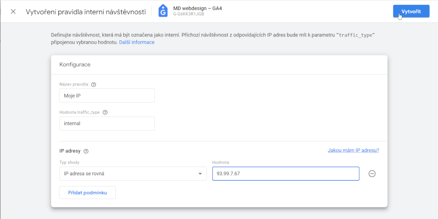Image resolution: width=438 pixels, height=219 pixels.
Task: Click the MD webdesign – GA4 property name
Action: (x=198, y=8)
